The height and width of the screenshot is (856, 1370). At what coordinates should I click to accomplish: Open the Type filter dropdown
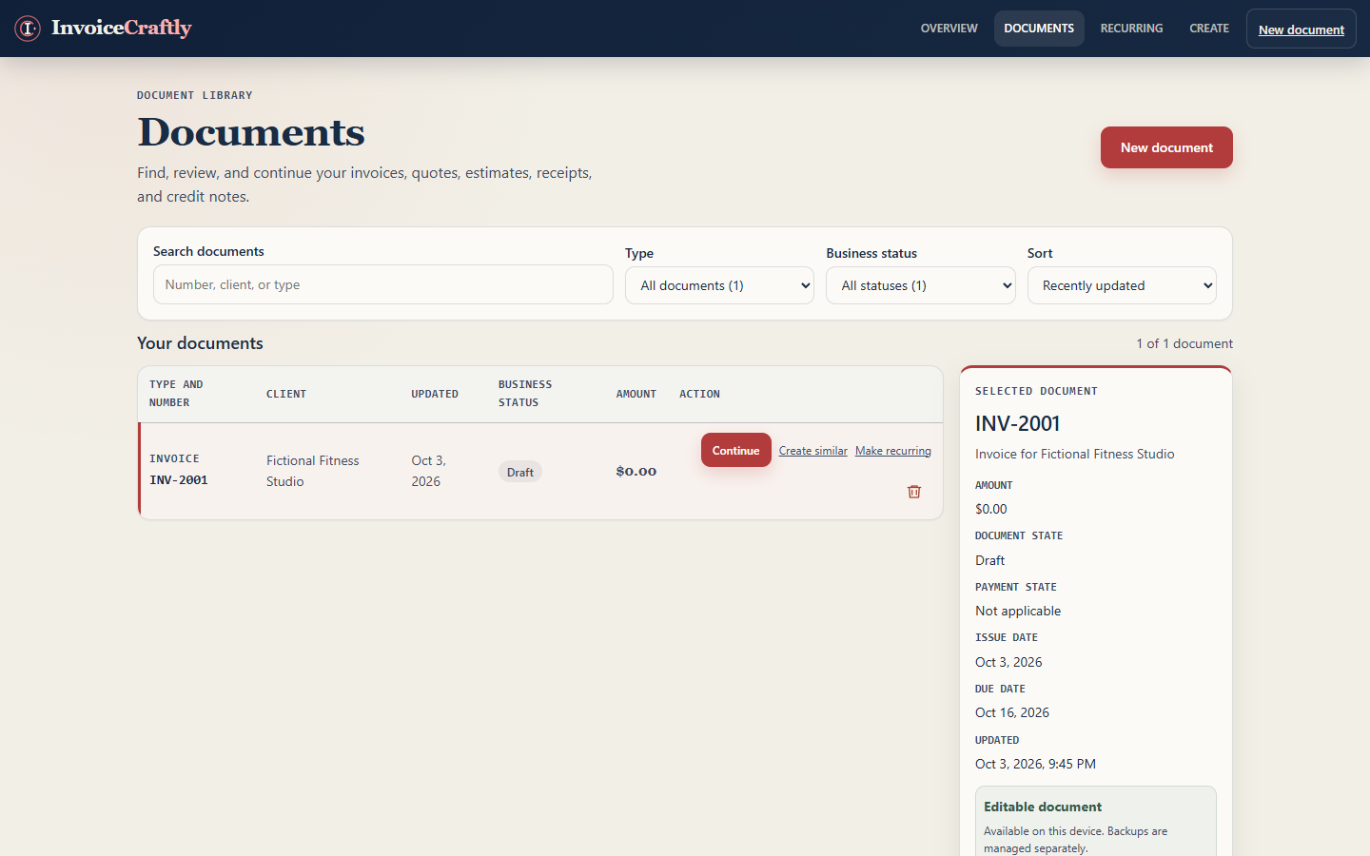coord(719,285)
